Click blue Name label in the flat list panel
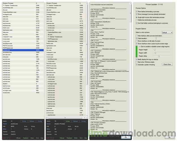This screenshot has width=178, height=142. click(x=5, y=124)
